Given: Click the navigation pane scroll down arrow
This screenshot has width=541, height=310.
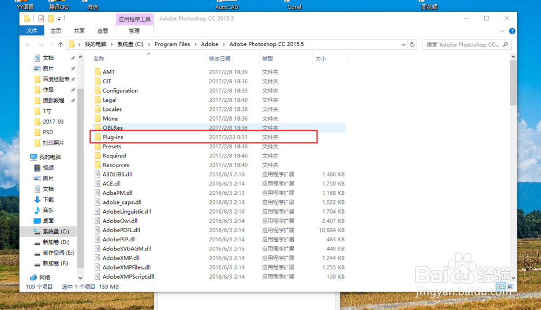Looking at the screenshot, I should pos(81,278).
